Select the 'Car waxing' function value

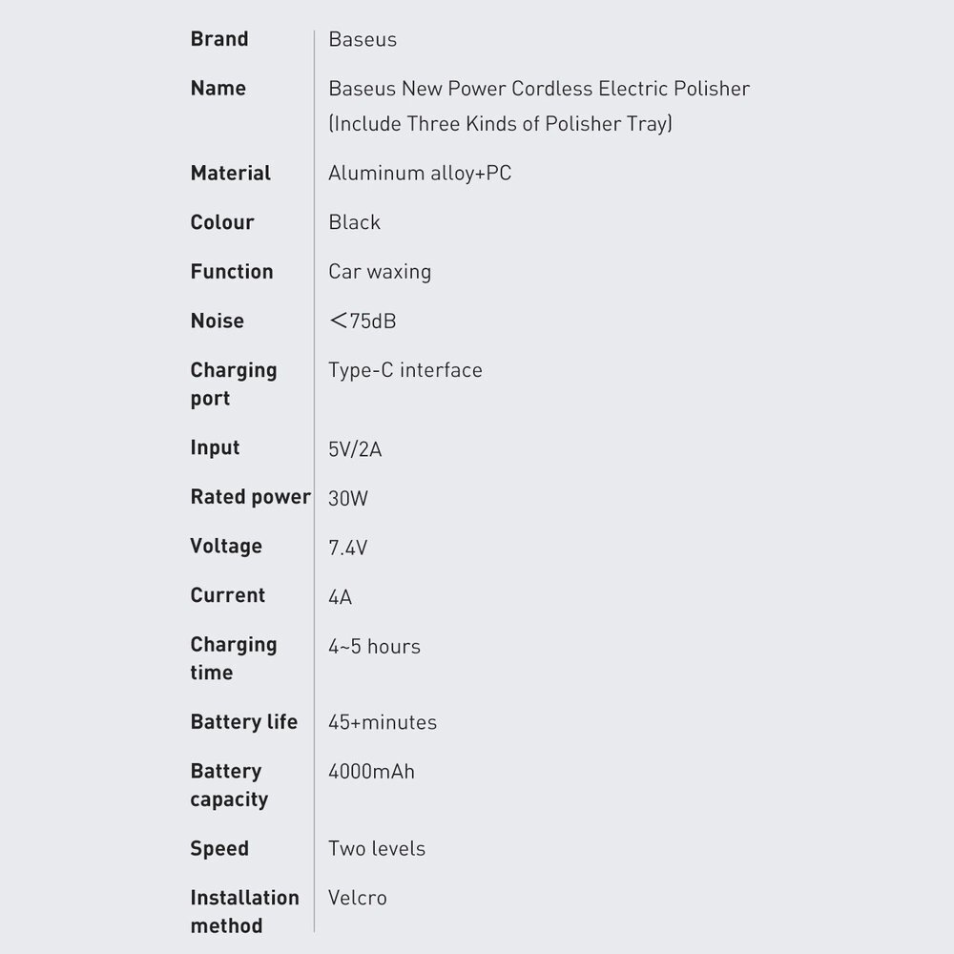(x=380, y=272)
